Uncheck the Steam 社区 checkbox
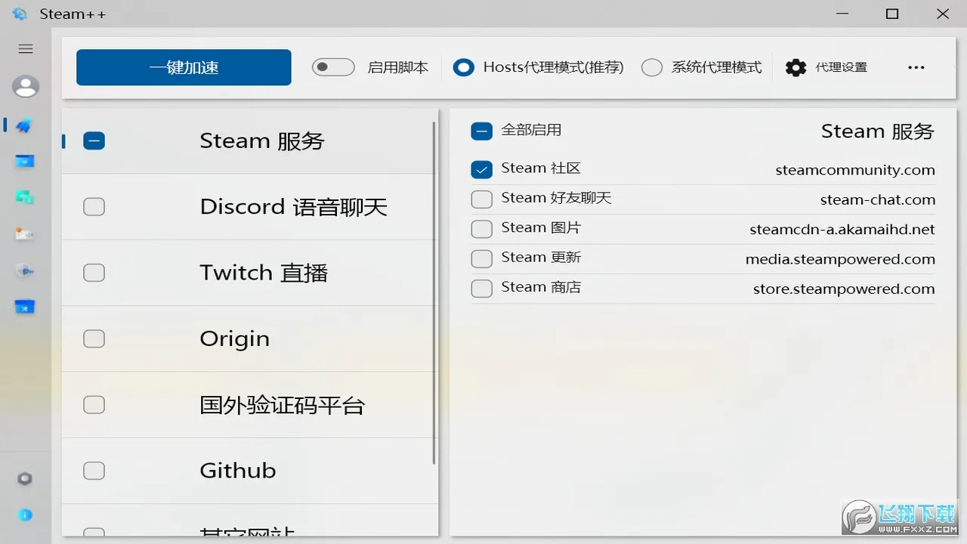Screen dimensions: 967x544 (x=481, y=169)
